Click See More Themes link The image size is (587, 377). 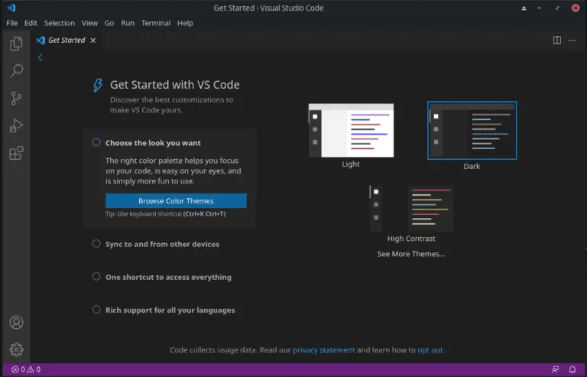(411, 254)
